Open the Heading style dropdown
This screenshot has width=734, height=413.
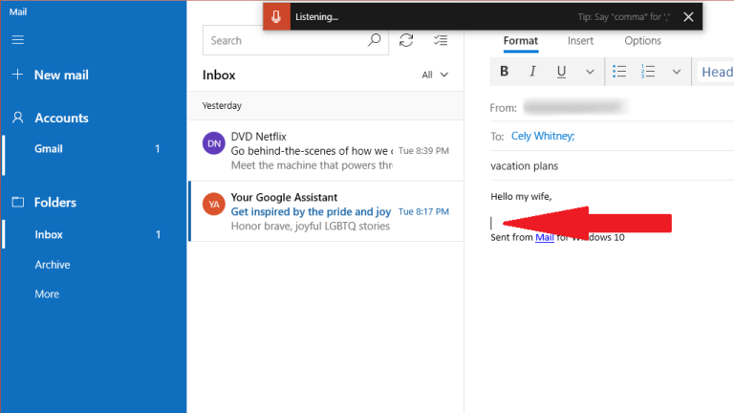click(x=715, y=72)
